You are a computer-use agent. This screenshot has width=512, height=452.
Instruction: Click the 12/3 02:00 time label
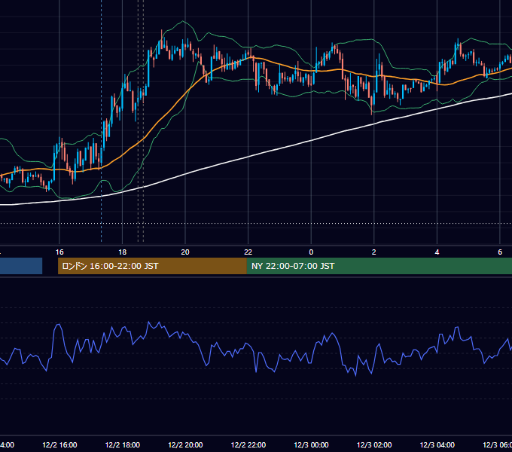pos(374,444)
